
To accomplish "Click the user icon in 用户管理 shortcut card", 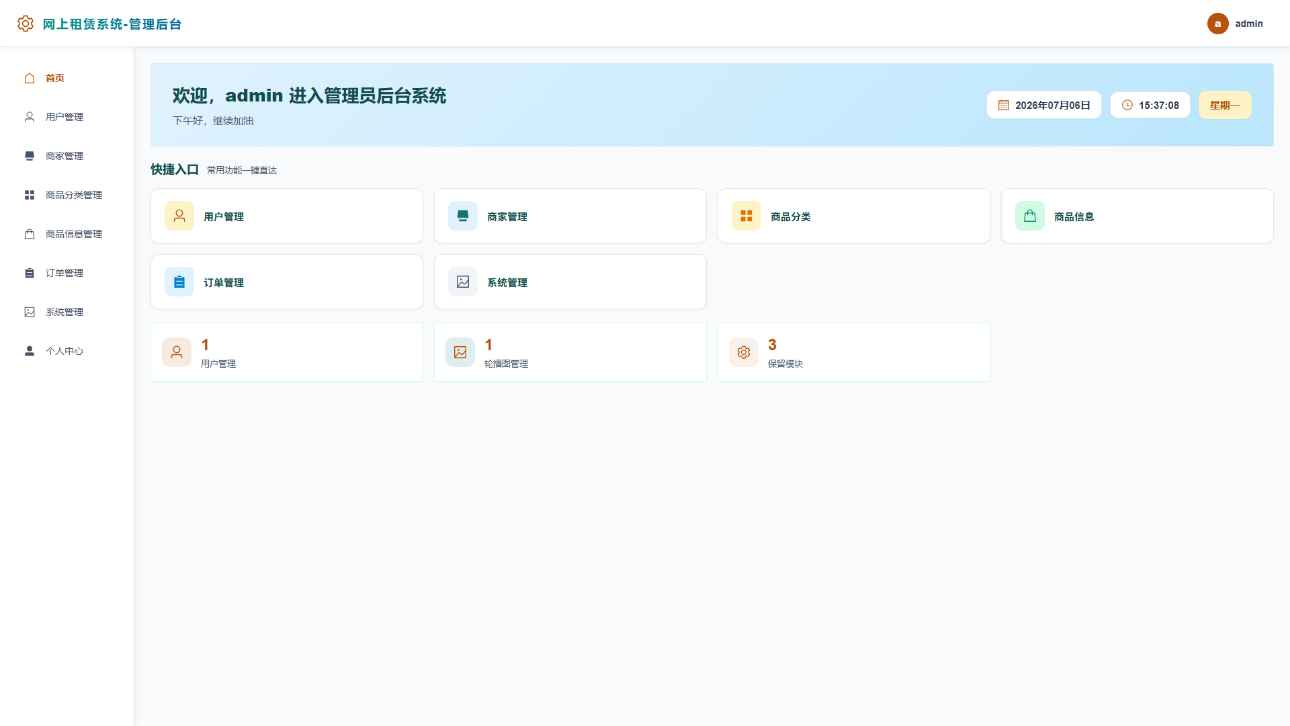I will pos(179,216).
